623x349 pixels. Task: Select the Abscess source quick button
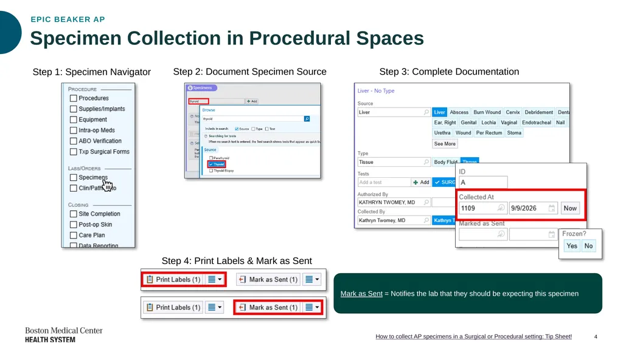pyautogui.click(x=459, y=112)
